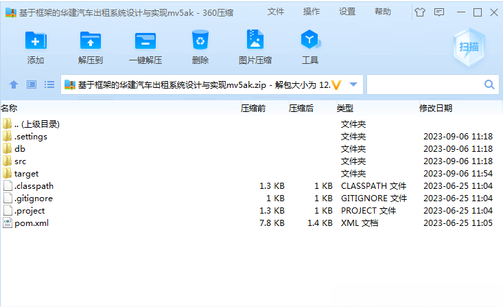Click the '1.4 KB' compressed size cell
This screenshot has height=307, width=503.
pos(320,223)
